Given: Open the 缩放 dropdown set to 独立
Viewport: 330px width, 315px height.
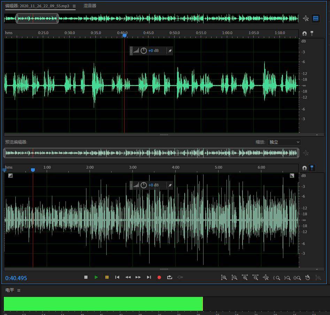Looking at the screenshot, I should pos(284,142).
